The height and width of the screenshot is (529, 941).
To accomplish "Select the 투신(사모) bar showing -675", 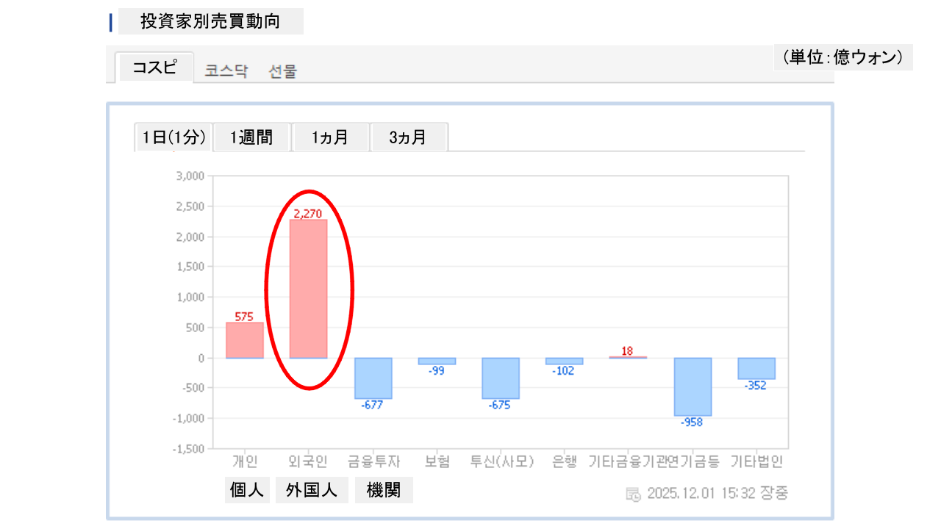I will 501,378.
